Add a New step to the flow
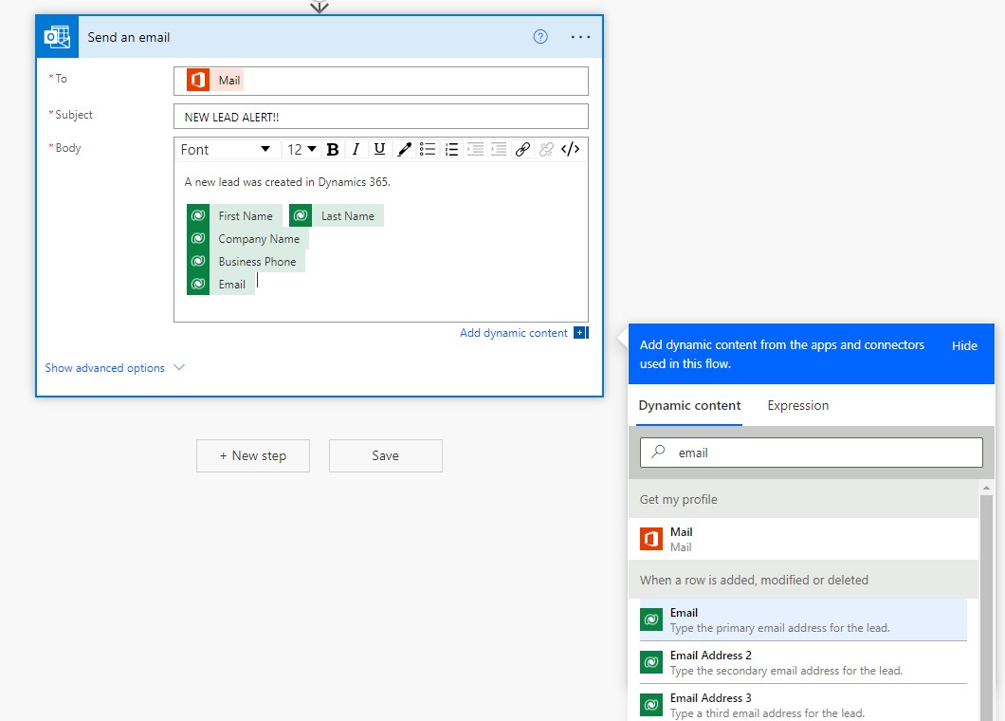1005x721 pixels. (253, 455)
